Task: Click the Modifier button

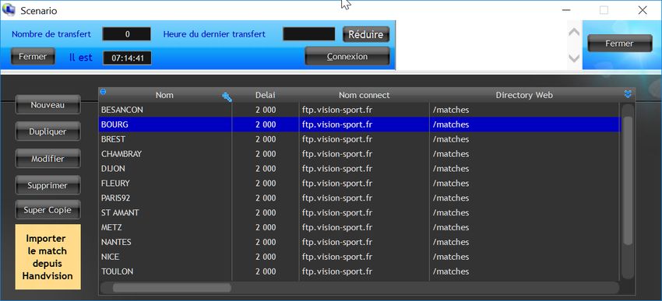Action: [x=48, y=159]
